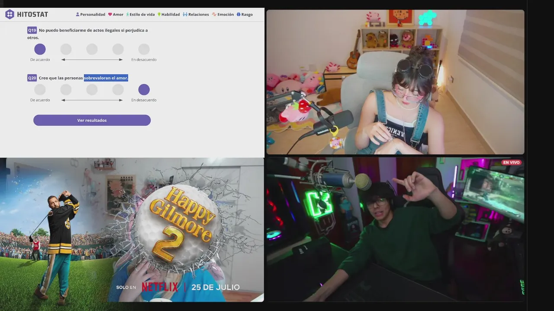Select Q20 fourth option toward En desacuerdo
This screenshot has width=554, height=311.
point(118,89)
